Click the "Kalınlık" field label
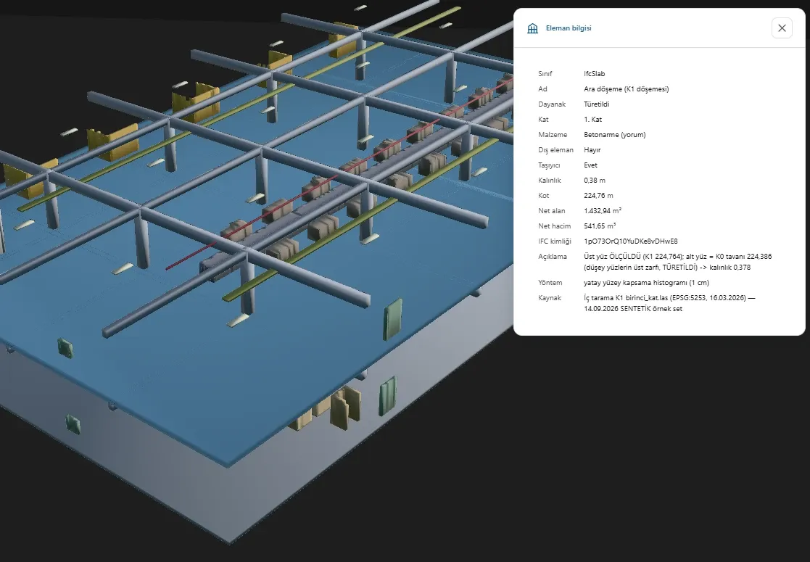 pos(550,181)
